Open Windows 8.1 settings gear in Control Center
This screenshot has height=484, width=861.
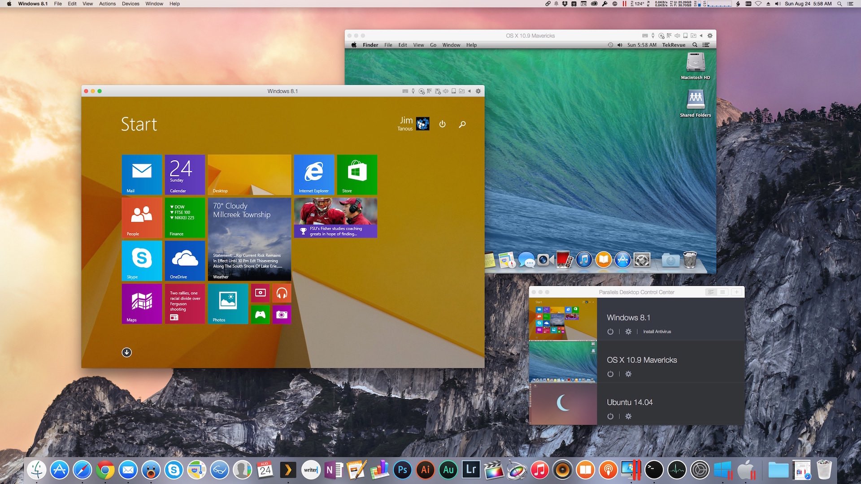tap(628, 332)
